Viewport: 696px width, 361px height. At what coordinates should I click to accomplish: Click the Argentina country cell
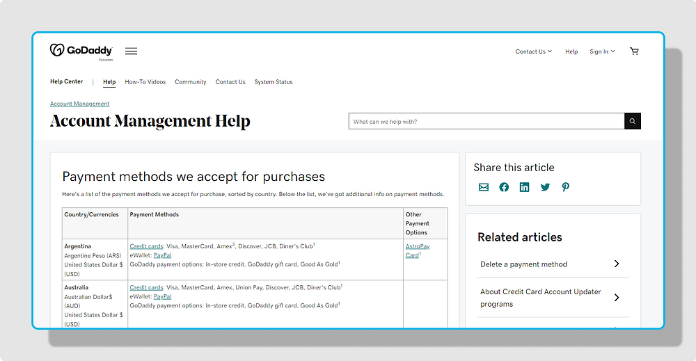click(95, 260)
